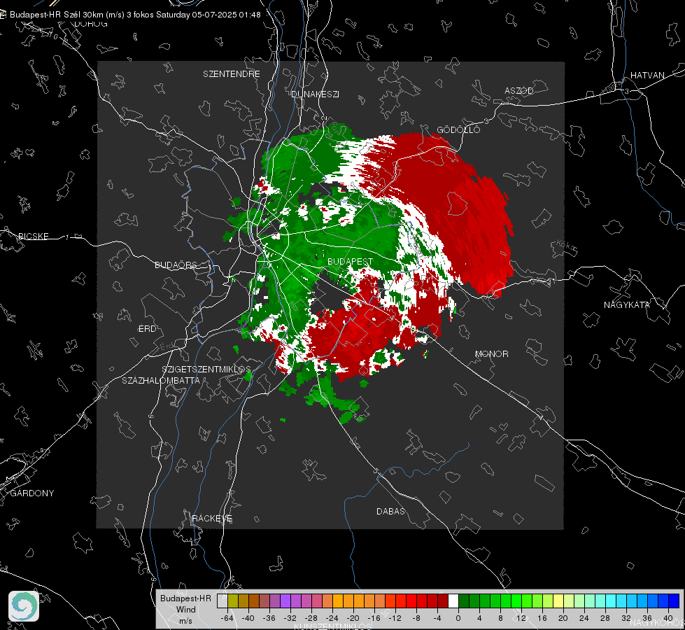Click the 0 value on the legend
The width and height of the screenshot is (685, 630).
click(x=458, y=618)
